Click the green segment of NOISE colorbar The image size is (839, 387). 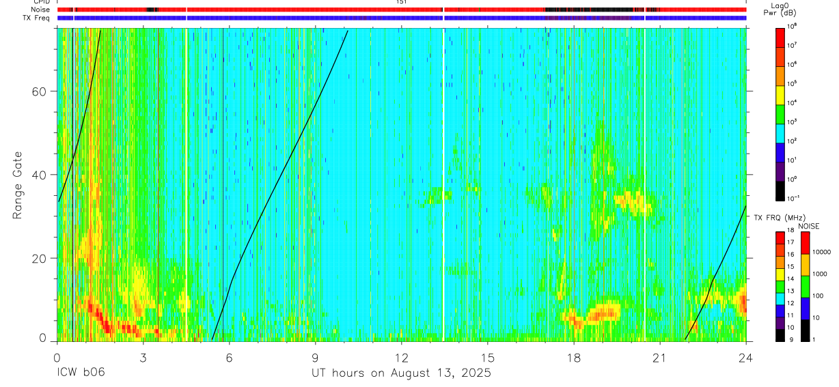[x=806, y=287]
